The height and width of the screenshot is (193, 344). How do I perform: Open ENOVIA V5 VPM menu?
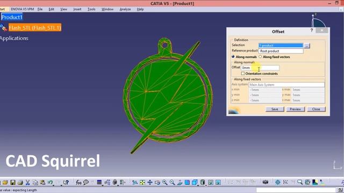click(x=23, y=9)
